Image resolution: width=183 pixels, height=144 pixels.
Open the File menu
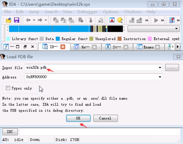[8, 12]
